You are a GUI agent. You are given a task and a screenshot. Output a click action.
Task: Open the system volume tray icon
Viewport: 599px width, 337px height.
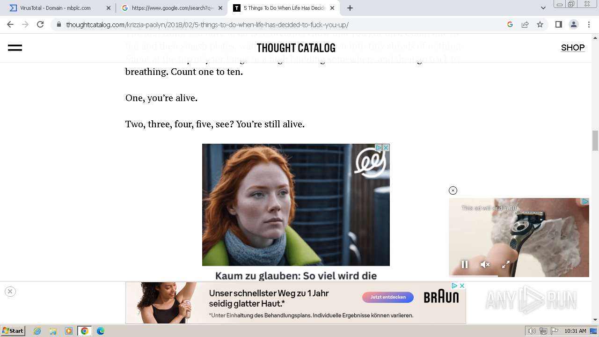tap(532, 331)
